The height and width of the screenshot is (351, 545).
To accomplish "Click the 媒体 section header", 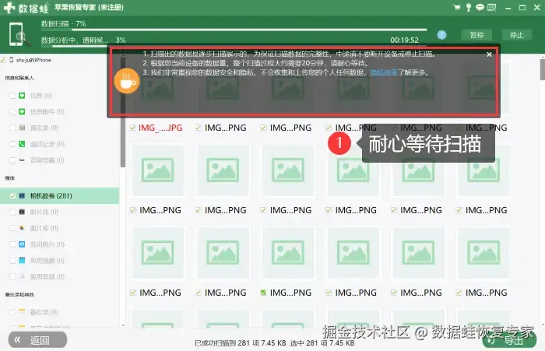I will (9, 178).
